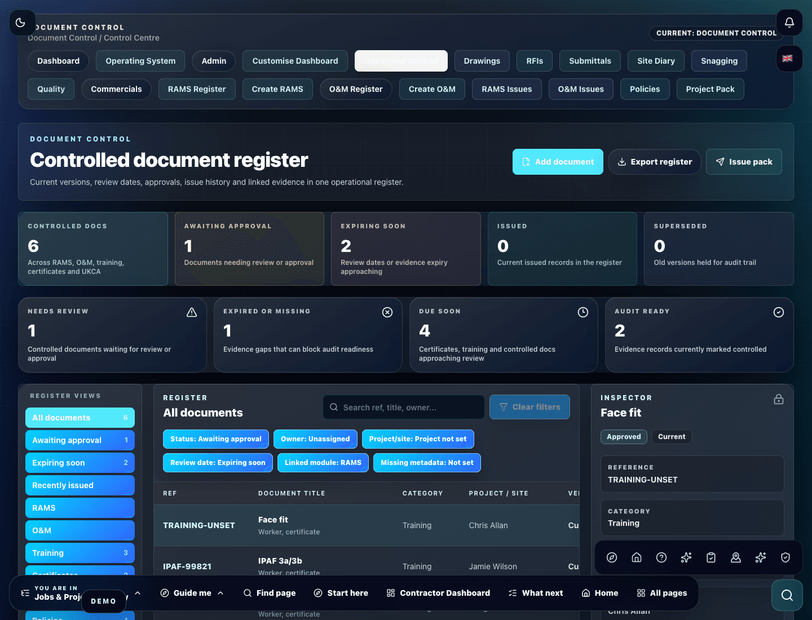Open the Site Diary nav tab

click(x=656, y=61)
